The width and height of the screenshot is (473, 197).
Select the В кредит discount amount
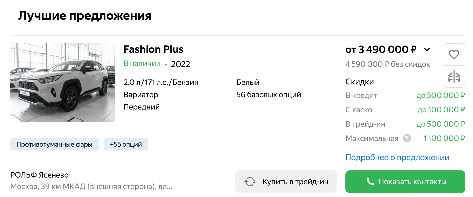point(440,95)
